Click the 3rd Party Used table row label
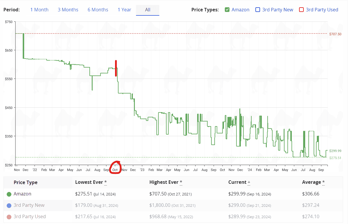 coord(29,216)
